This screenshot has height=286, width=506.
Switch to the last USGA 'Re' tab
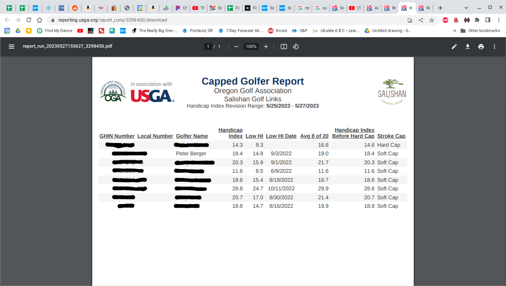[x=424, y=8]
